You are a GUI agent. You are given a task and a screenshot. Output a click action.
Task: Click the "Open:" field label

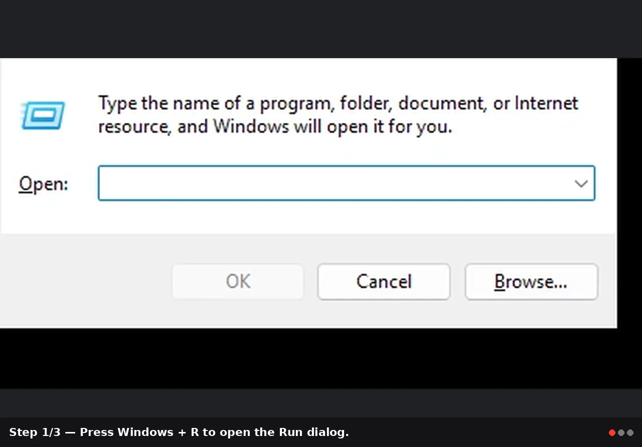click(x=43, y=184)
